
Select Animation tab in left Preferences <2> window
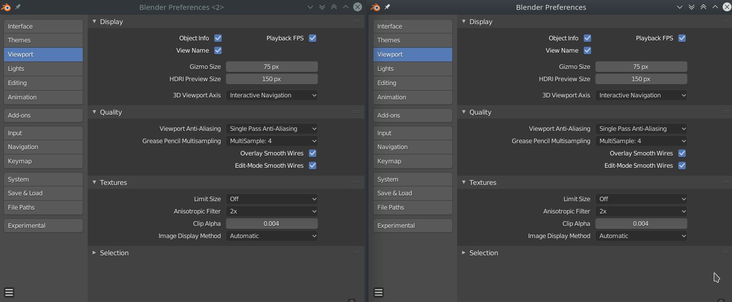(x=43, y=97)
